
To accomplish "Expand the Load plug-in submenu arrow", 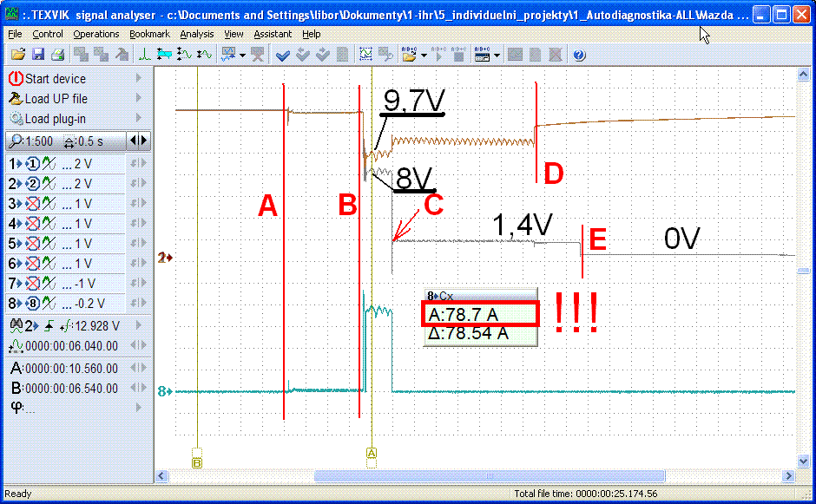I will (x=138, y=118).
